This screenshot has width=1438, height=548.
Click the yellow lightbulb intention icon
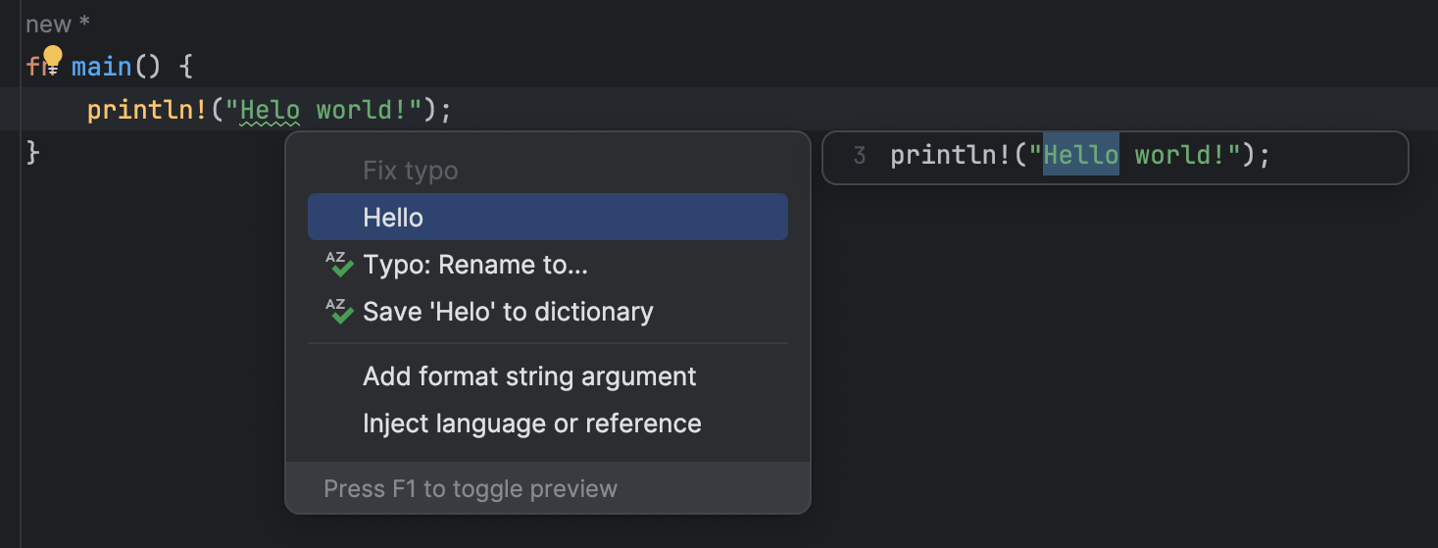click(53, 60)
